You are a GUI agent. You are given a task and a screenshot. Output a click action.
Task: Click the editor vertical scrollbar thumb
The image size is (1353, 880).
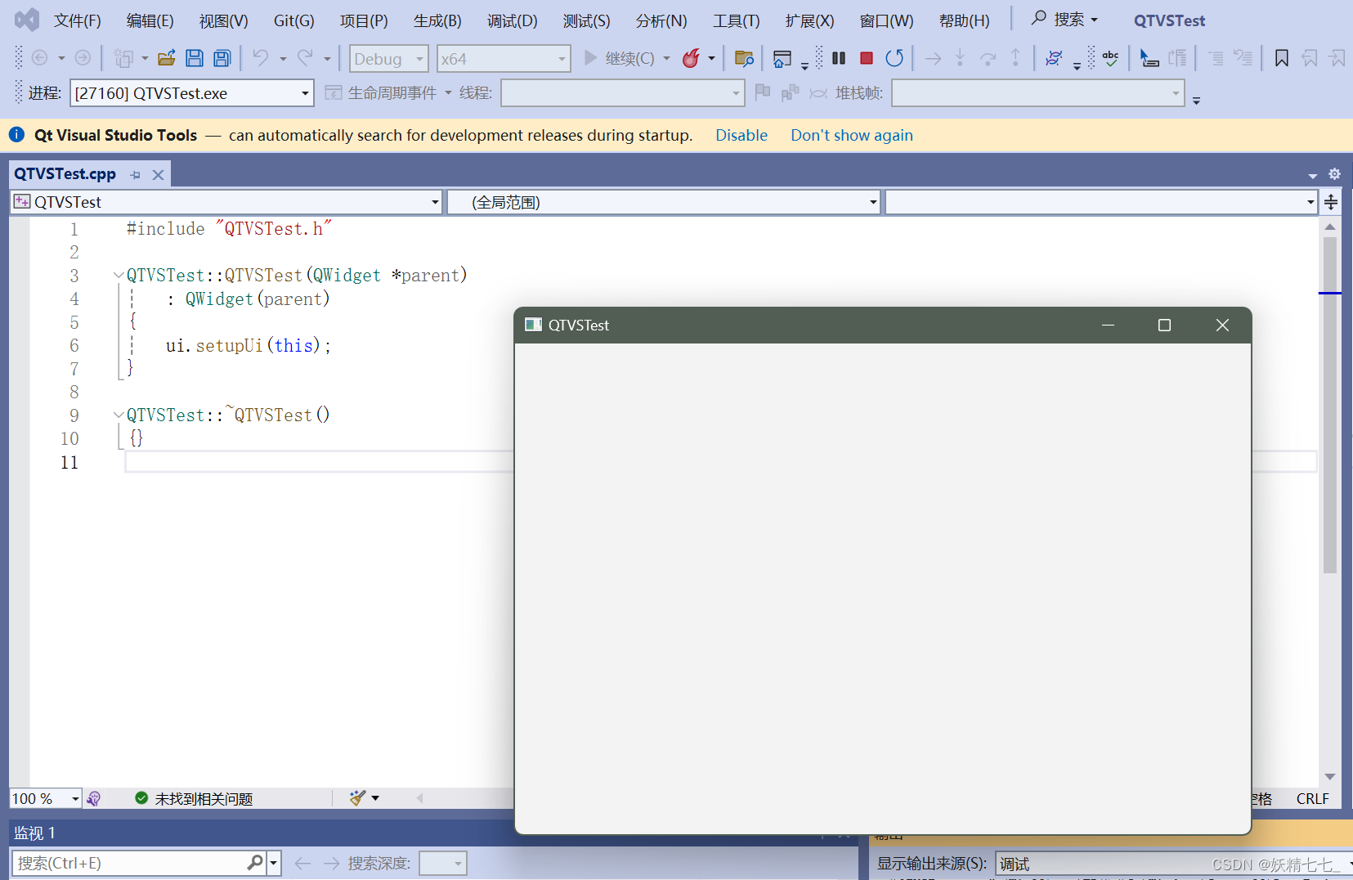[x=1330, y=405]
